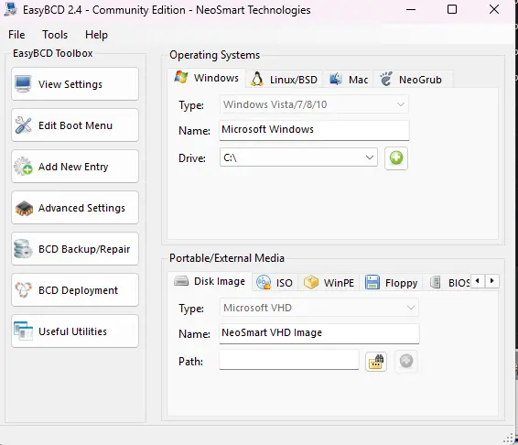Switch to the NeoGrub tab
518x445 pixels.
click(412, 80)
